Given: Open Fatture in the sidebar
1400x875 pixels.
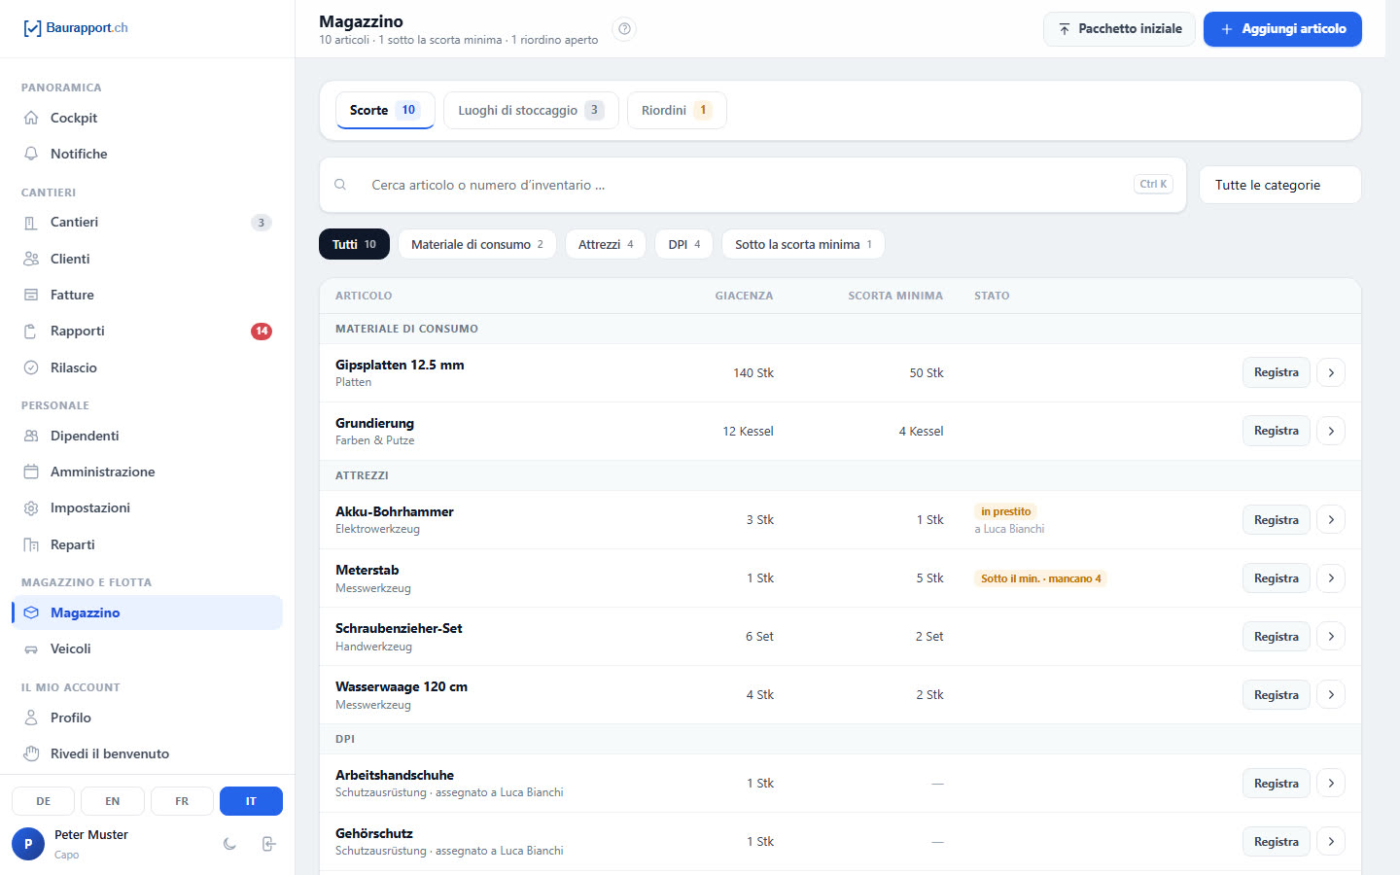Looking at the screenshot, I should (147, 295).
